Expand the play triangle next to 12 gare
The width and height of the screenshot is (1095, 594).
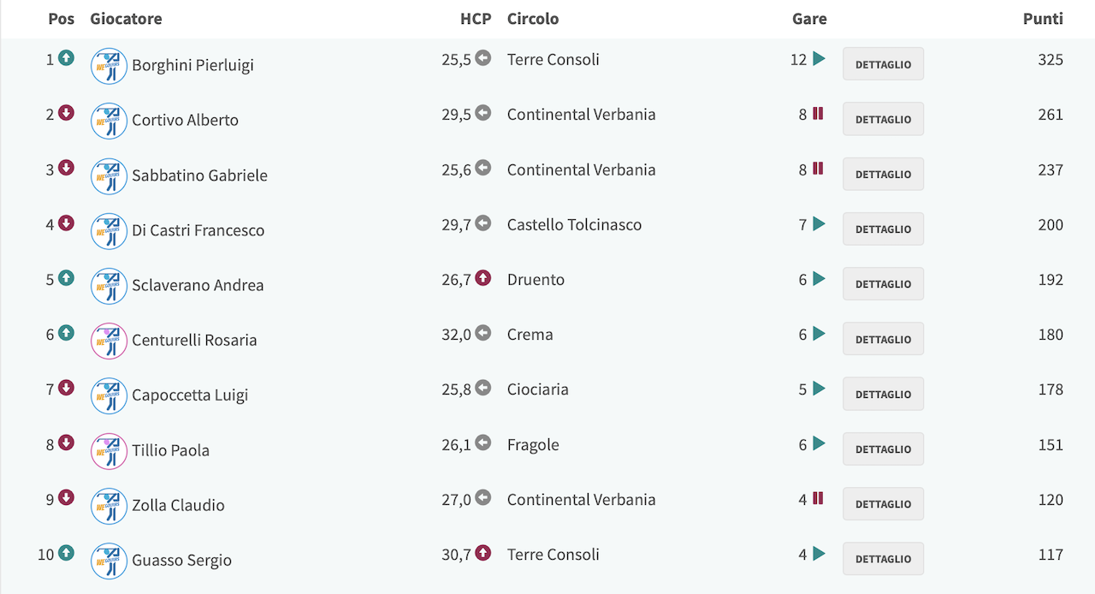820,58
